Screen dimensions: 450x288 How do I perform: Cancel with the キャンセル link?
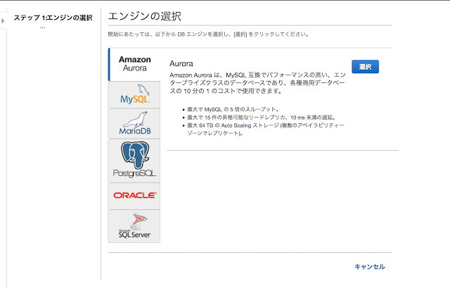(370, 267)
